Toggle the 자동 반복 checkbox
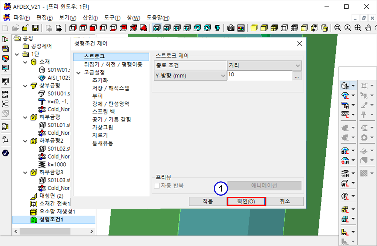The image size is (377, 246). (x=157, y=186)
